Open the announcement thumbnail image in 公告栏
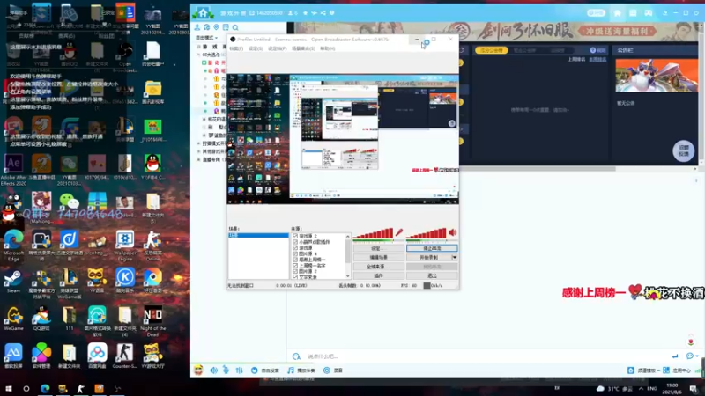Image resolution: width=705 pixels, height=396 pixels. point(657,76)
